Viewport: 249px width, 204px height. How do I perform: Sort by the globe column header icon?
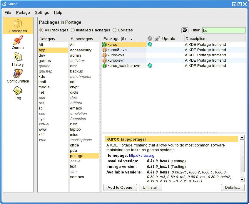(x=150, y=39)
